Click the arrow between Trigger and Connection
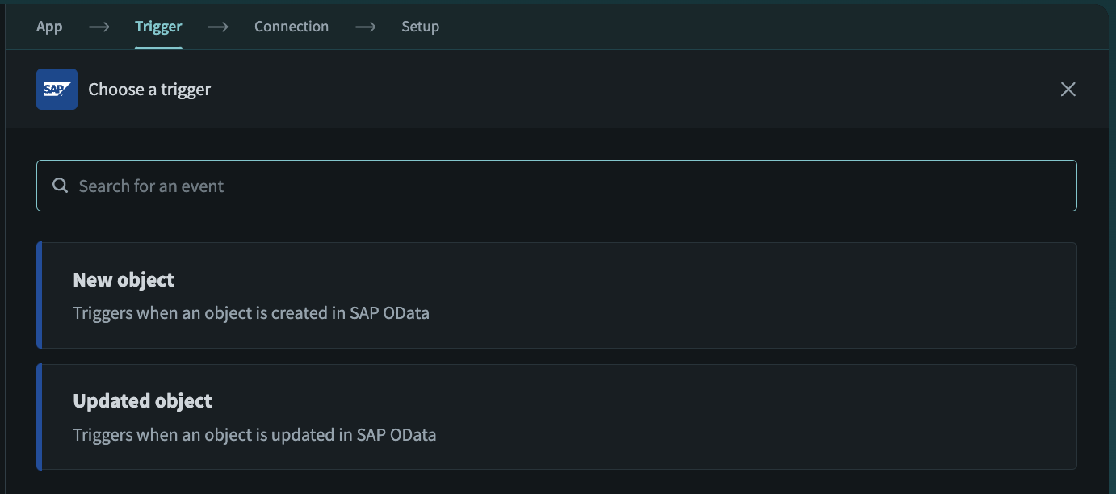The image size is (1116, 494). (x=218, y=27)
